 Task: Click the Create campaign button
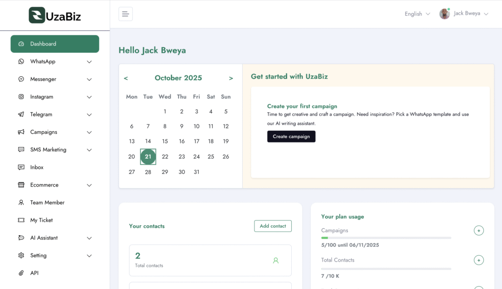click(x=291, y=137)
